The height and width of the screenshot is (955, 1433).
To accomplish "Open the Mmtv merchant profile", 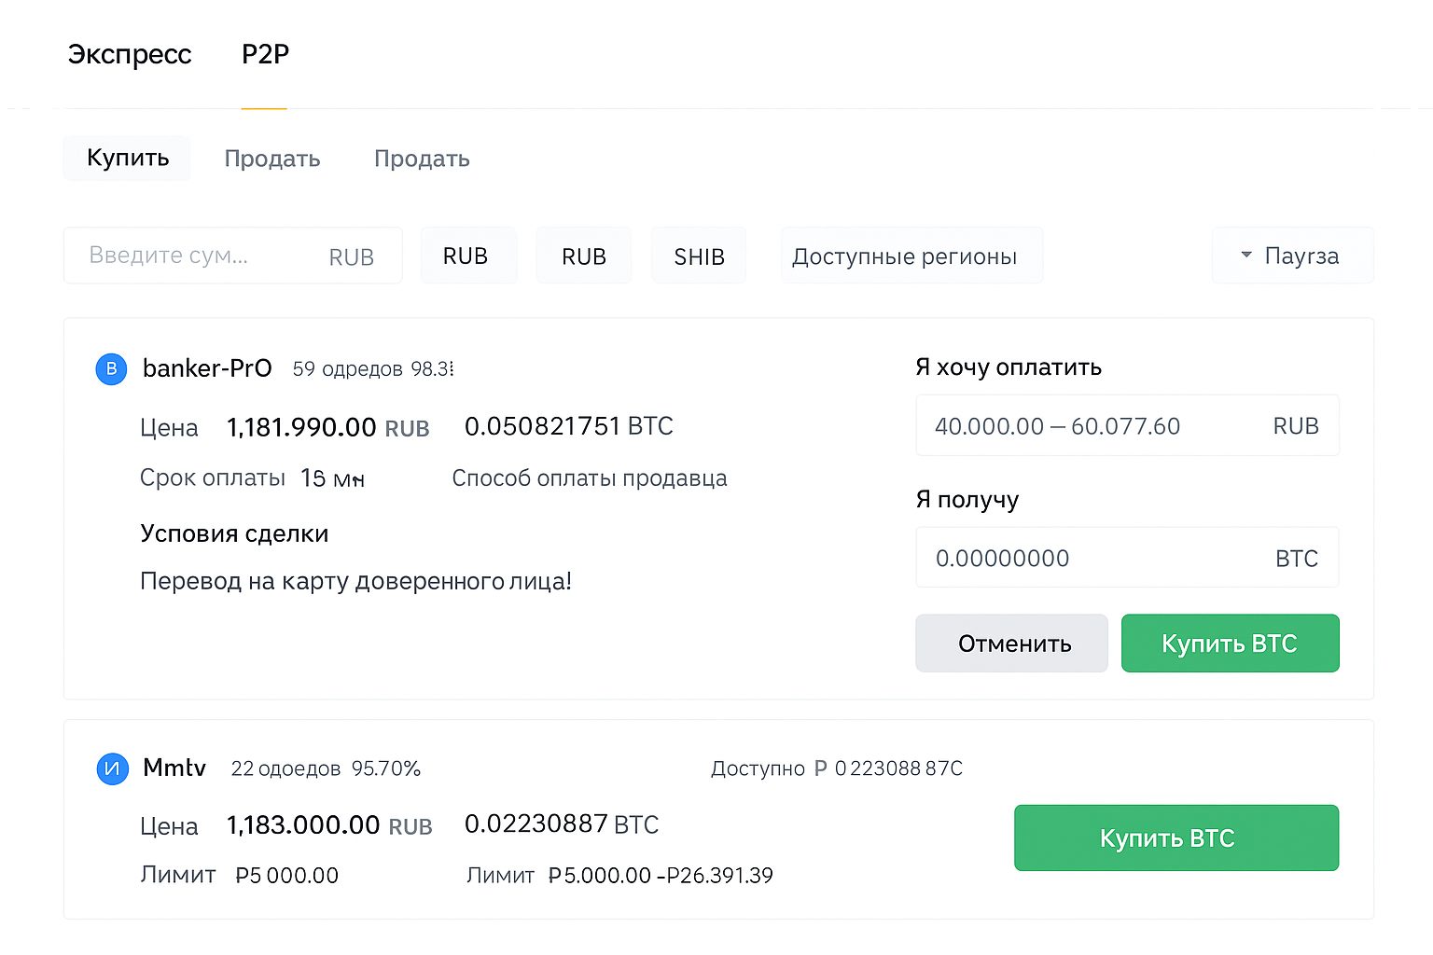I will pos(174,768).
